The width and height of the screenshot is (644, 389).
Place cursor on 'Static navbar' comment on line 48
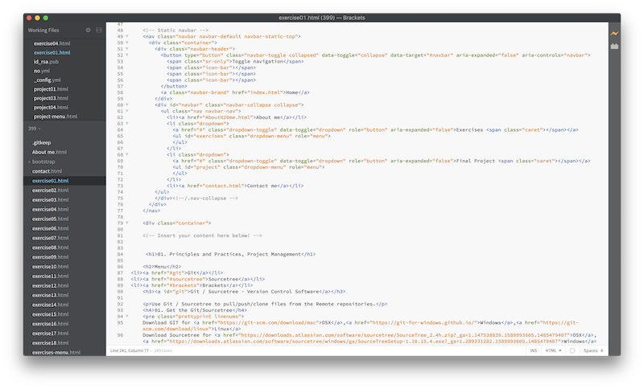175,30
